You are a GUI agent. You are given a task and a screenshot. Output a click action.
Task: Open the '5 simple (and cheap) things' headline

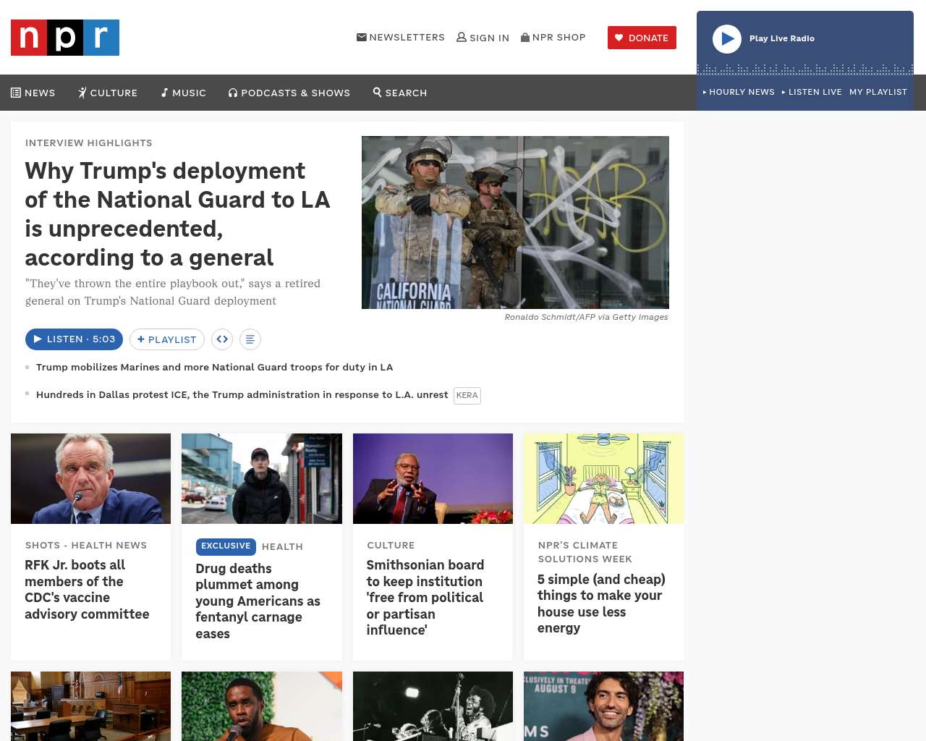tap(601, 604)
